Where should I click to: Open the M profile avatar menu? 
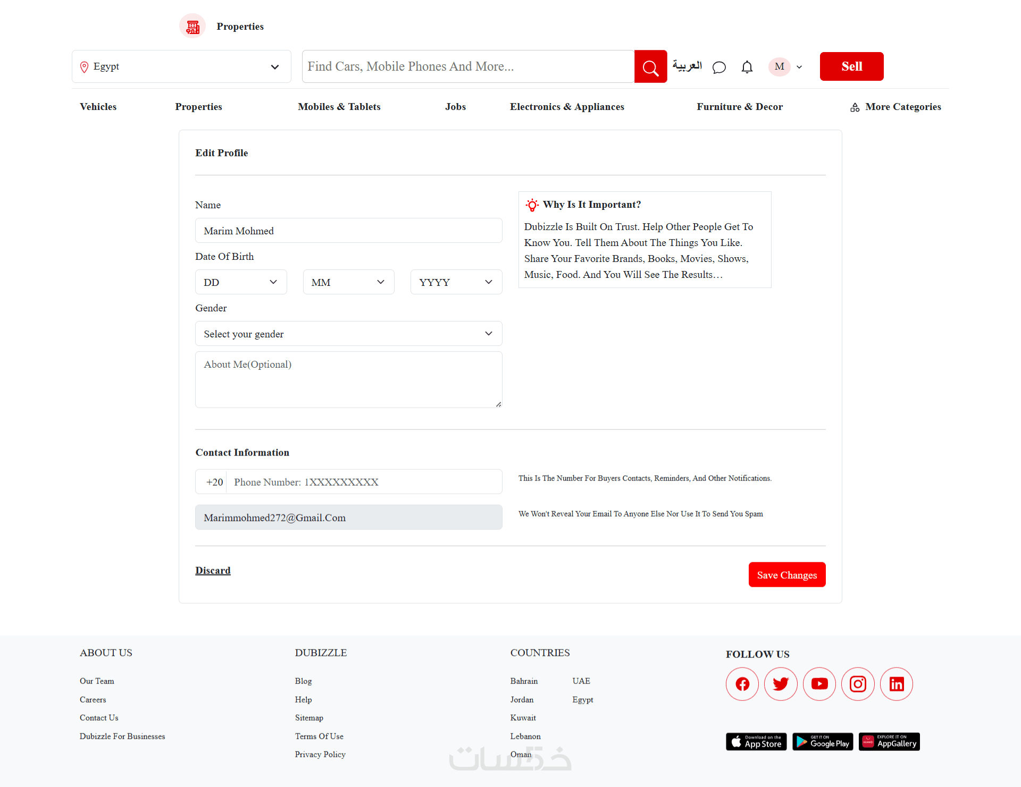click(780, 66)
